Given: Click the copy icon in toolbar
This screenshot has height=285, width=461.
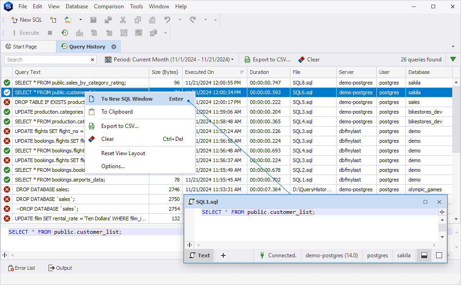Looking at the screenshot, I should point(138,20).
